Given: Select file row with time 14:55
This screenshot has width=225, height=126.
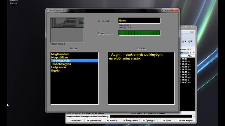Looking at the screenshot, I should click(187, 62).
